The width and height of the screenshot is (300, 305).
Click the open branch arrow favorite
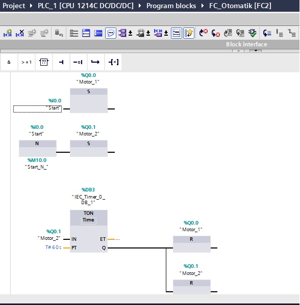[x=95, y=62]
